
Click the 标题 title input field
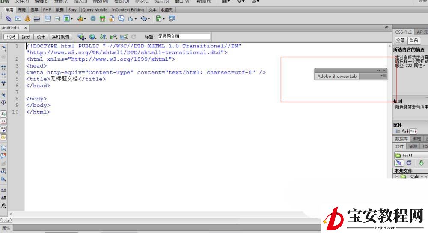tap(184, 36)
